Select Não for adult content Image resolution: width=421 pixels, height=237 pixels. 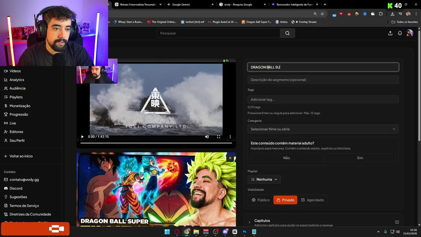coord(286,158)
